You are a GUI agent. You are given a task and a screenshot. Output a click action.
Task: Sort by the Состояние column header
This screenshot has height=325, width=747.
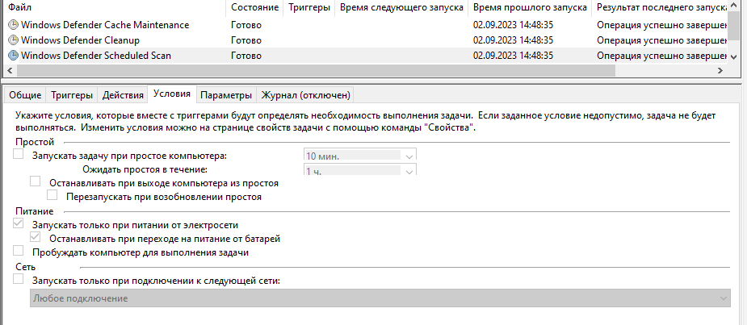point(254,7)
